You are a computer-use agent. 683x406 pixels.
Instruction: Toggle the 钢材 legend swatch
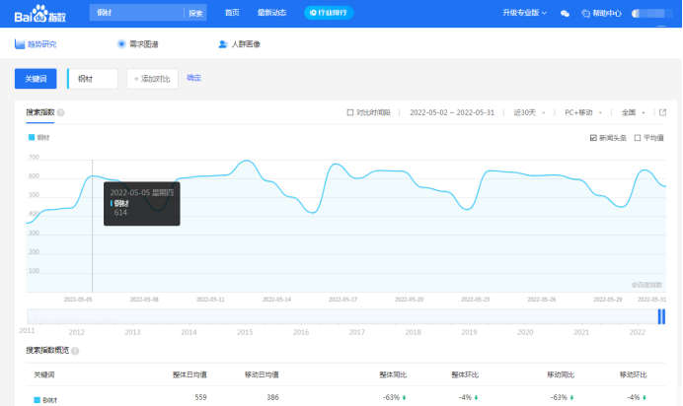pos(32,137)
